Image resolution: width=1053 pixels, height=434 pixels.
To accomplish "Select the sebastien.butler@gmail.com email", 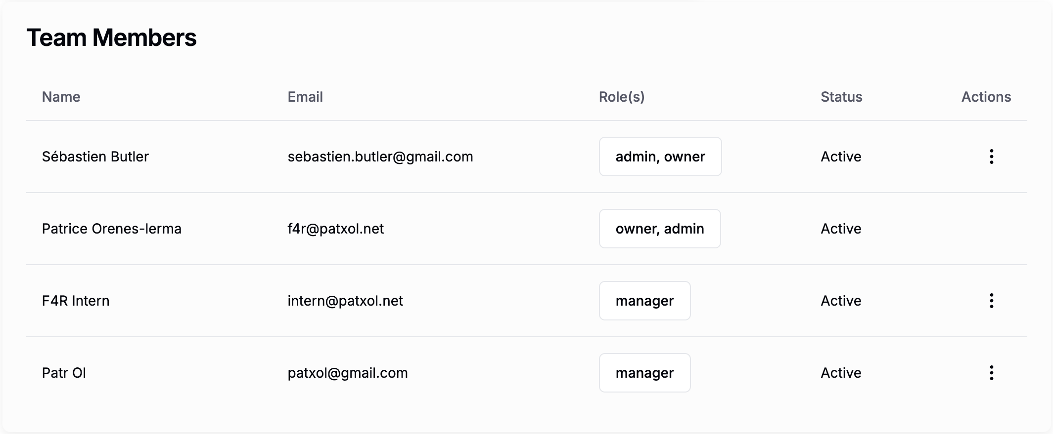I will (380, 157).
